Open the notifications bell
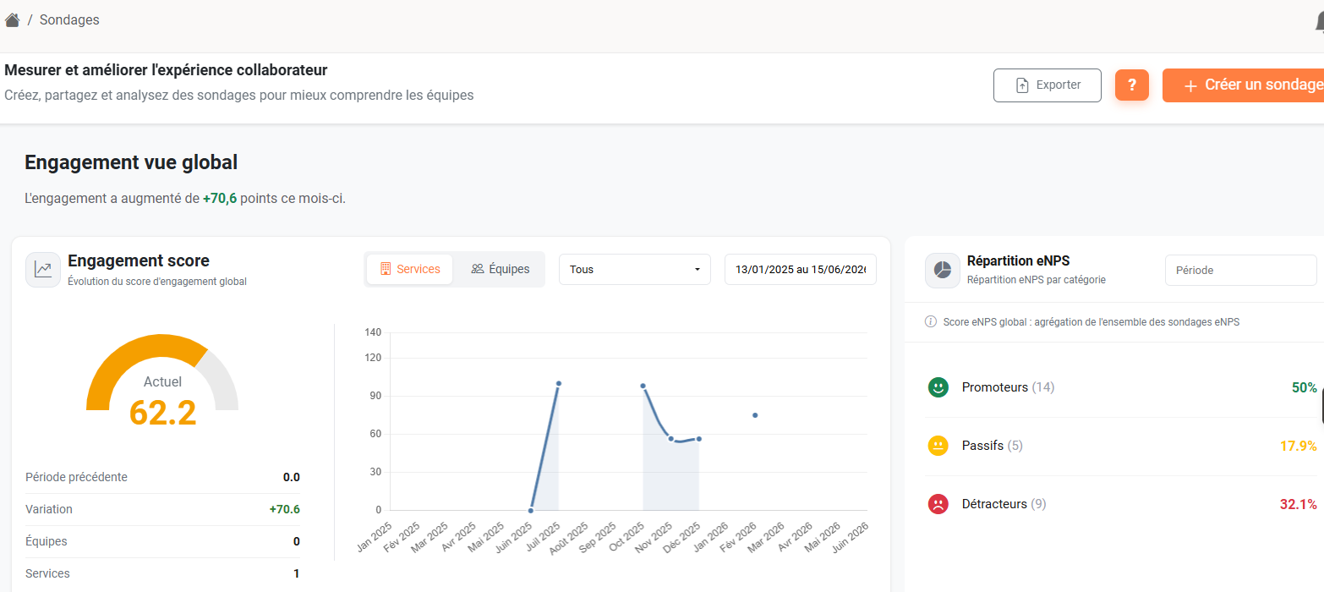The width and height of the screenshot is (1324, 592). point(1320,23)
